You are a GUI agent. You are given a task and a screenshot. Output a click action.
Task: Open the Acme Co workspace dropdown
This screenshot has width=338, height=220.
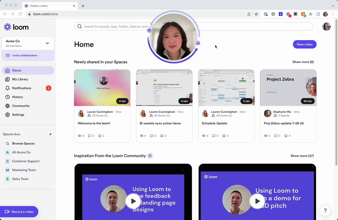click(28, 43)
